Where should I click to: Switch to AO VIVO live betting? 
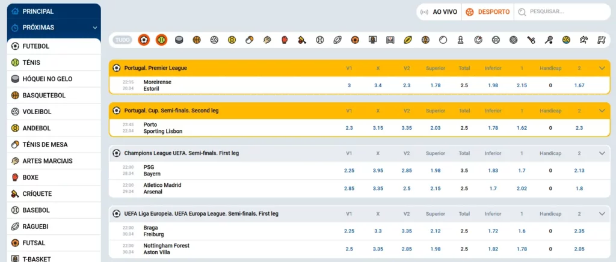coord(439,12)
